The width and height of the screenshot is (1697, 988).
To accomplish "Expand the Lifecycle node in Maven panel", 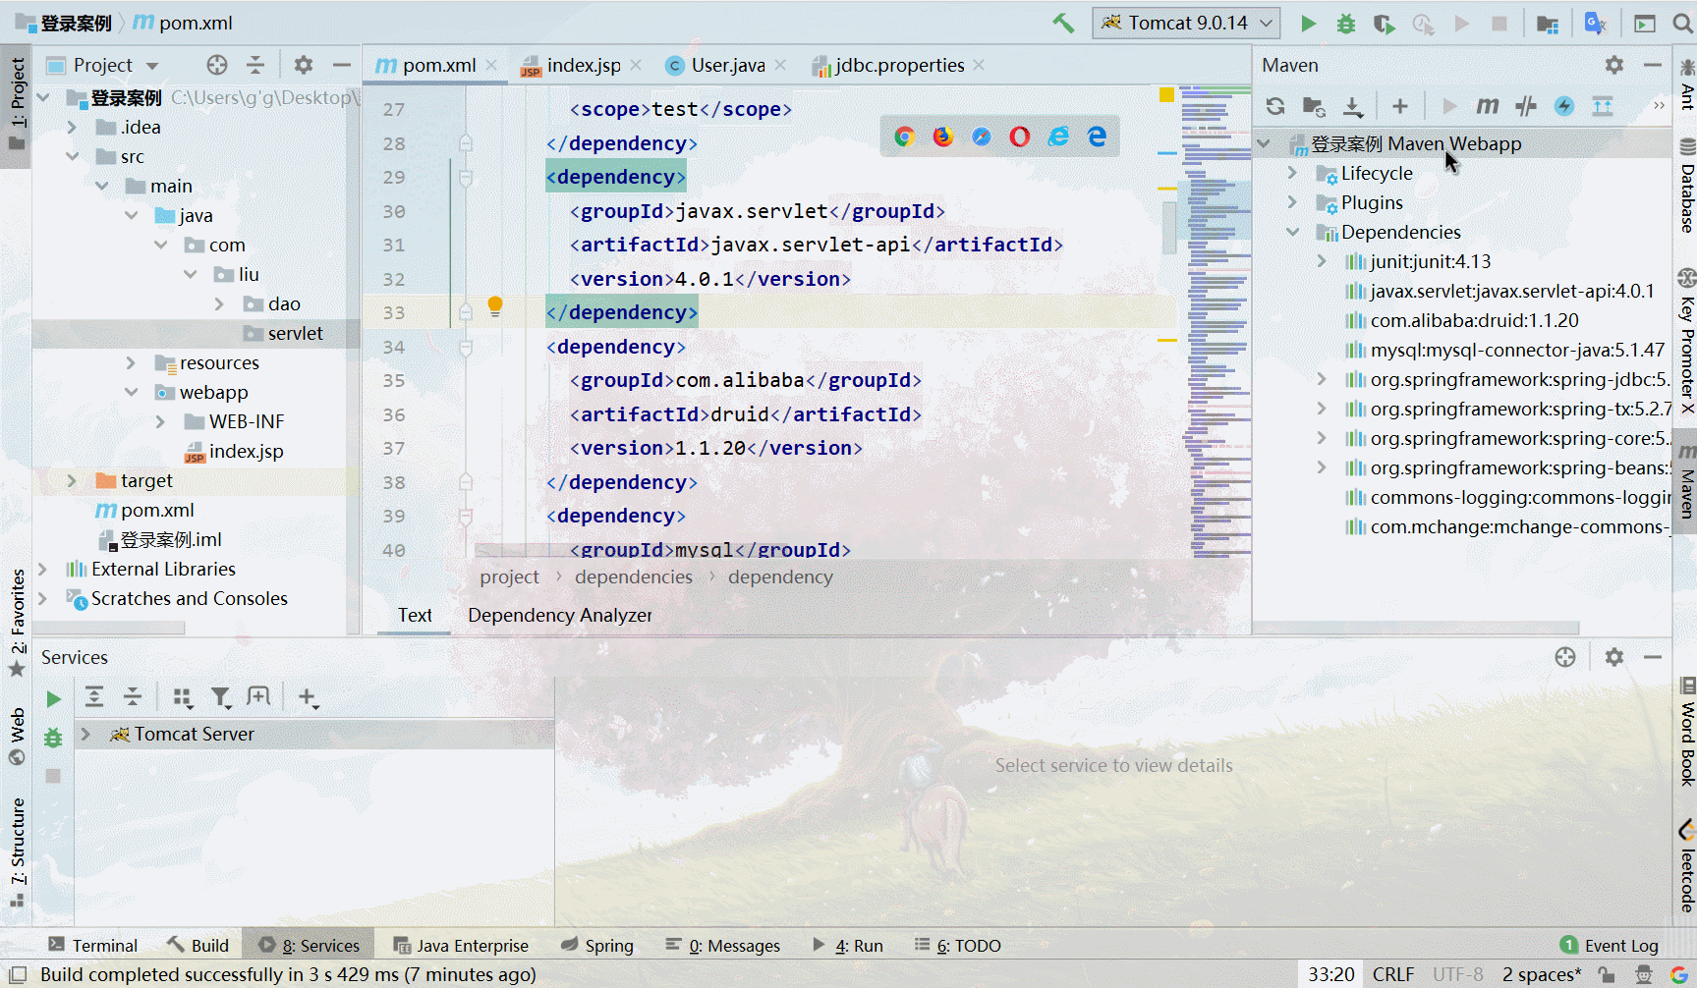I will [1293, 173].
